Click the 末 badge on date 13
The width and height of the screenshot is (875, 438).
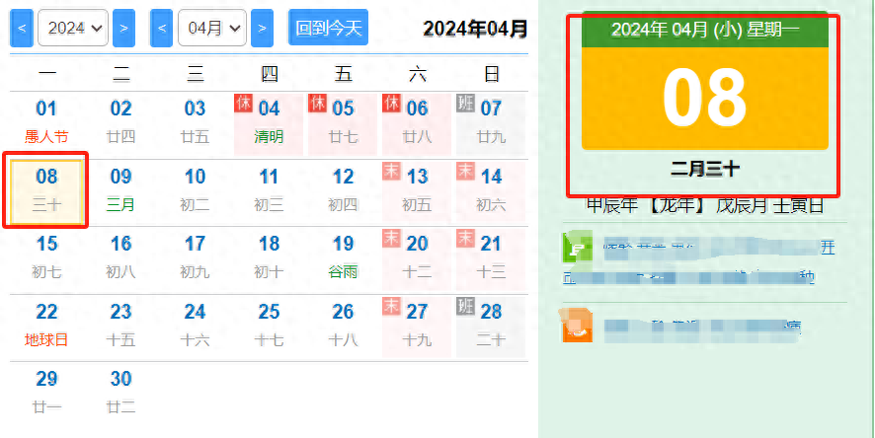pyautogui.click(x=391, y=171)
